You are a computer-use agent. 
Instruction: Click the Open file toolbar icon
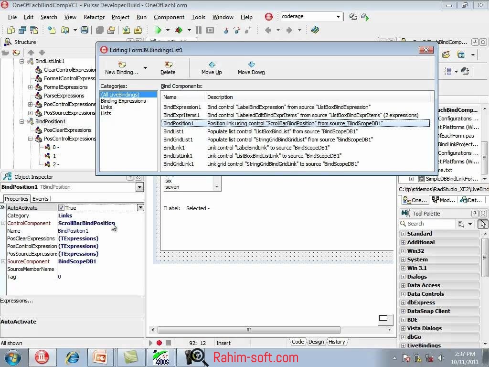pyautogui.click(x=65, y=30)
